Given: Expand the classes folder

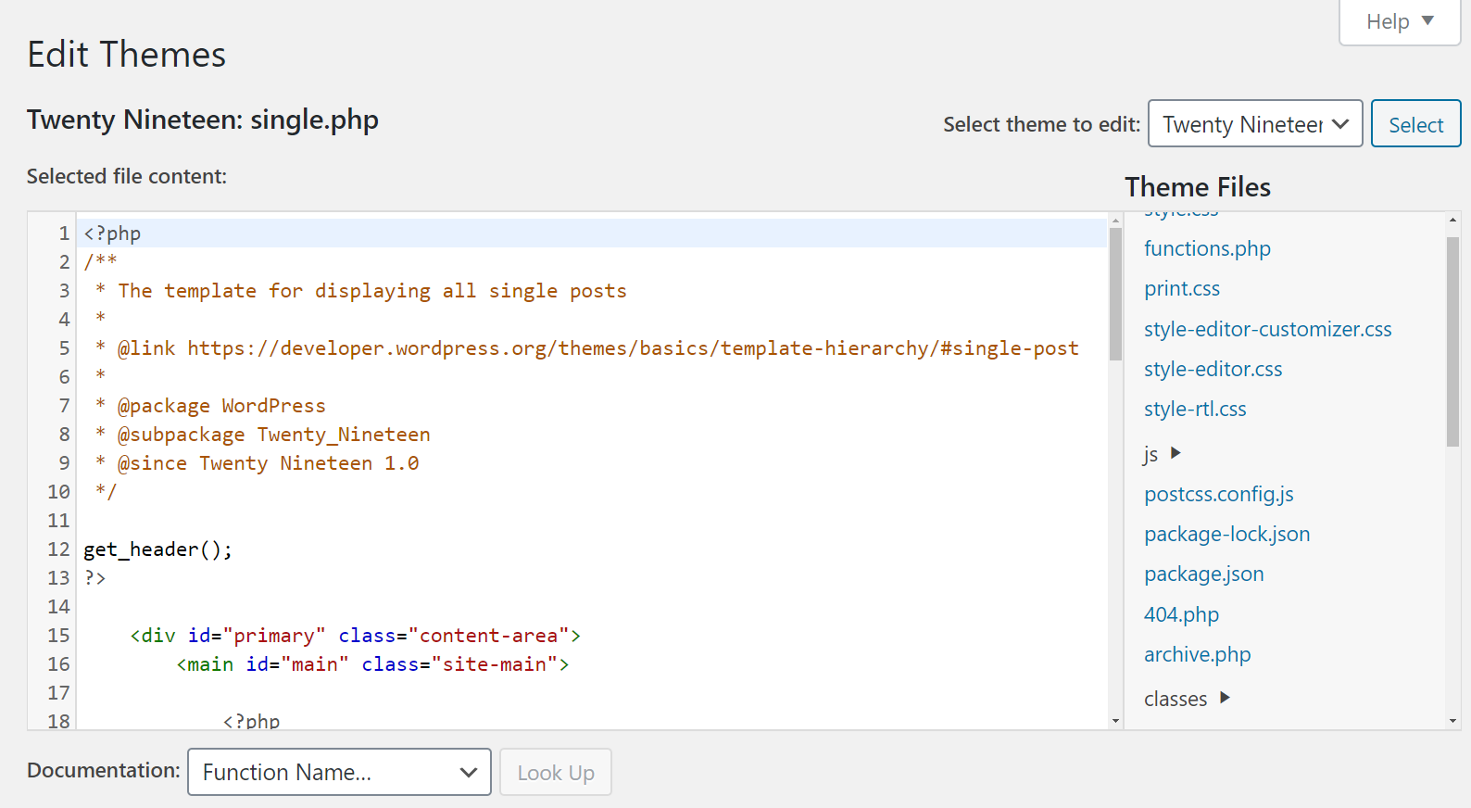Looking at the screenshot, I should point(1187,699).
